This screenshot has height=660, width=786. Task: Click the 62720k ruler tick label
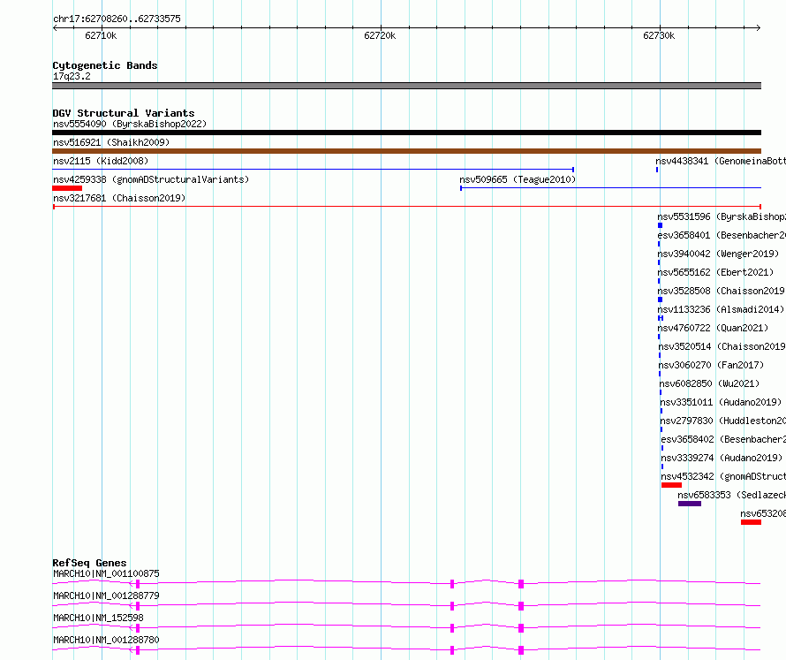pyautogui.click(x=380, y=35)
